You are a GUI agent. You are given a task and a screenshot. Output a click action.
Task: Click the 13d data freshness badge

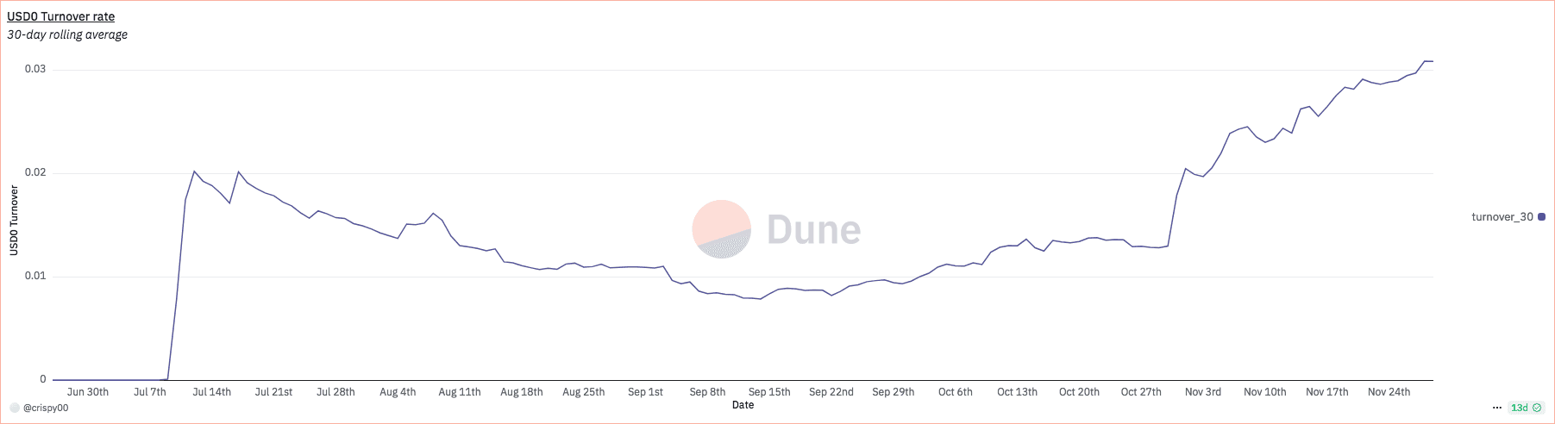click(1519, 408)
